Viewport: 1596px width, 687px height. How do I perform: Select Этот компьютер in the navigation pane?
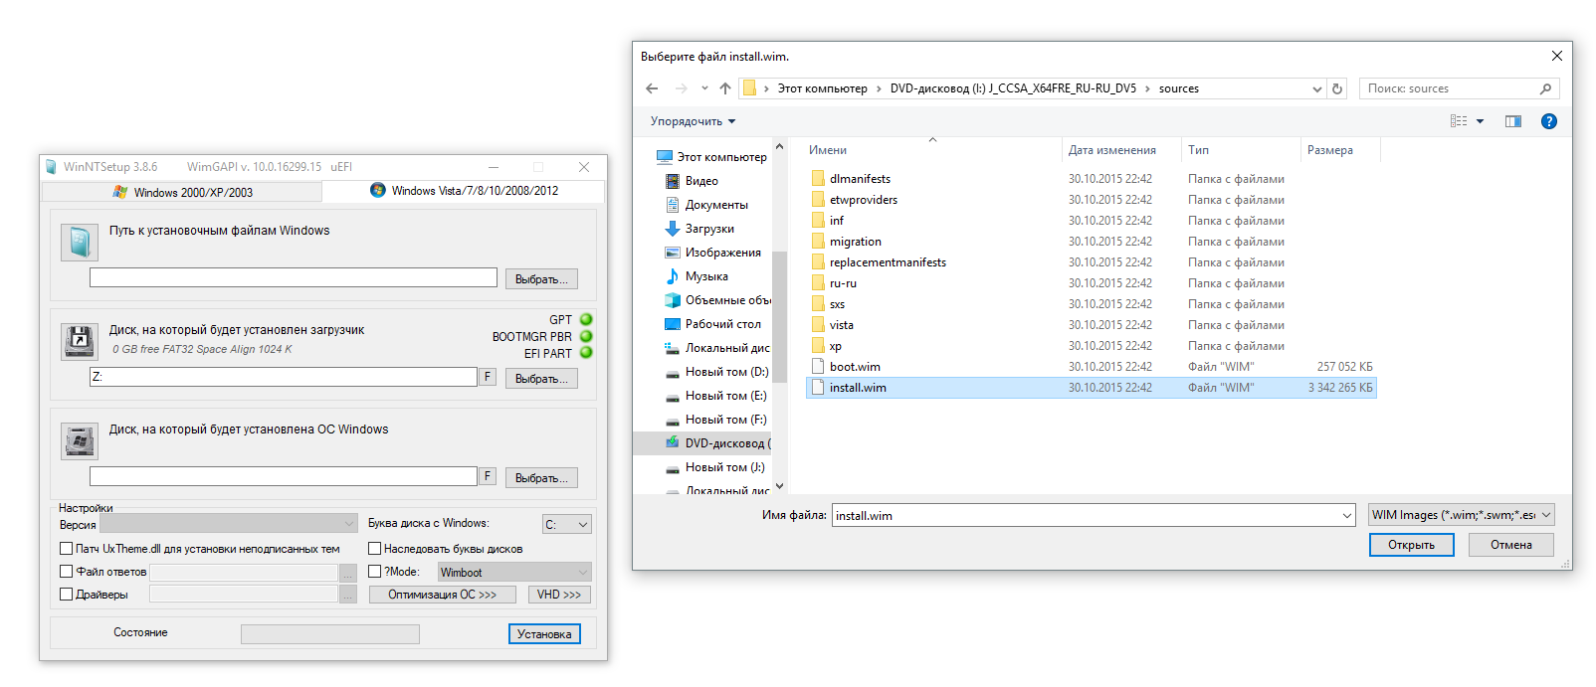(x=721, y=157)
